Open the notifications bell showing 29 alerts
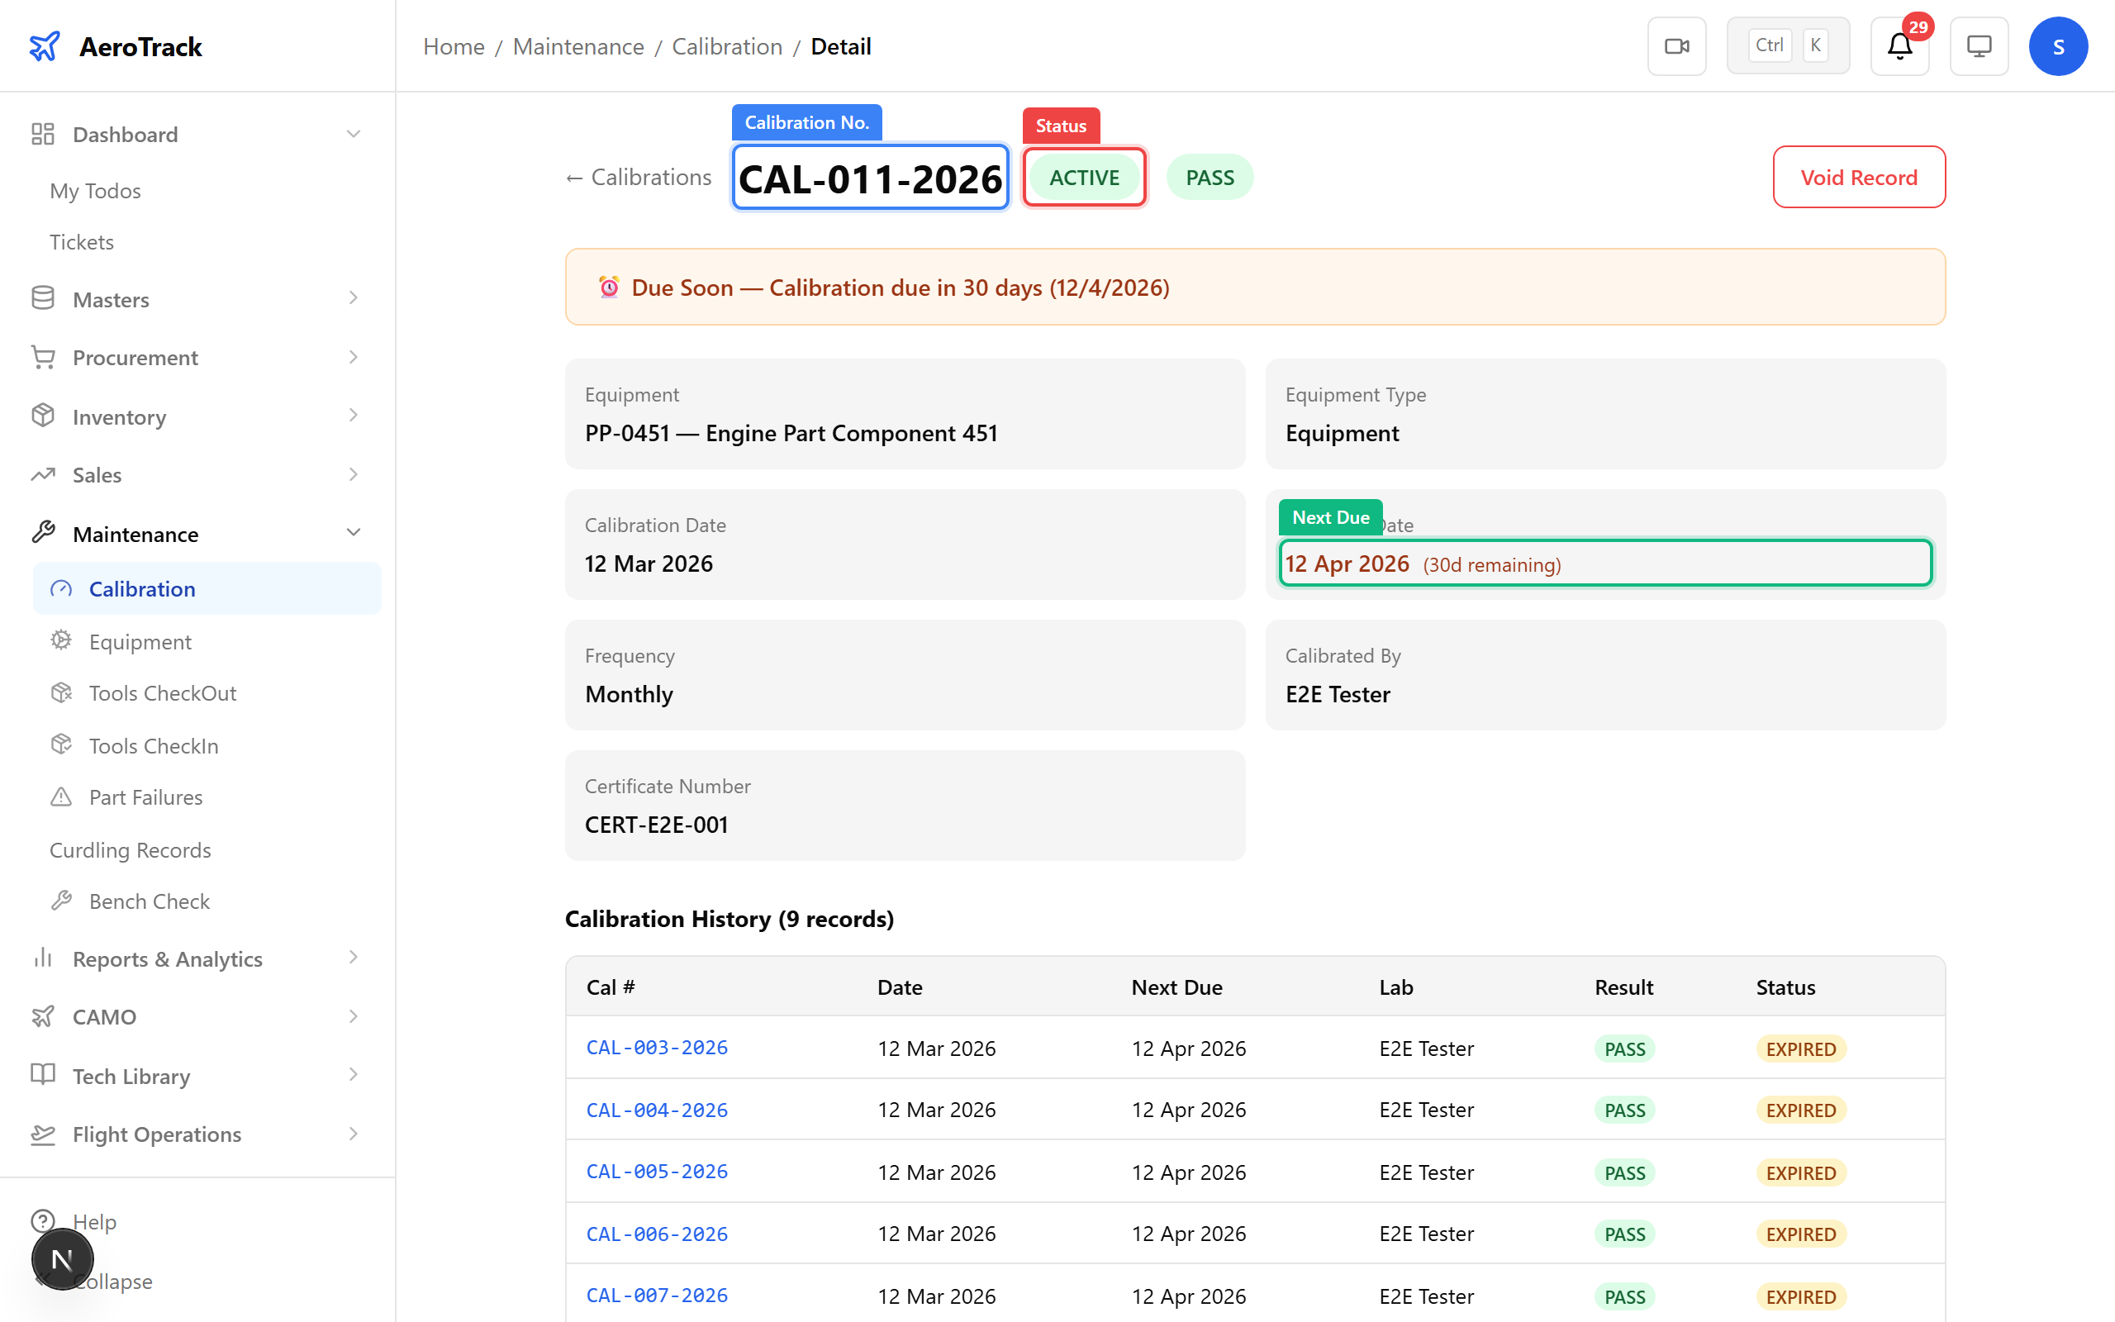Image resolution: width=2115 pixels, height=1322 pixels. [1899, 48]
